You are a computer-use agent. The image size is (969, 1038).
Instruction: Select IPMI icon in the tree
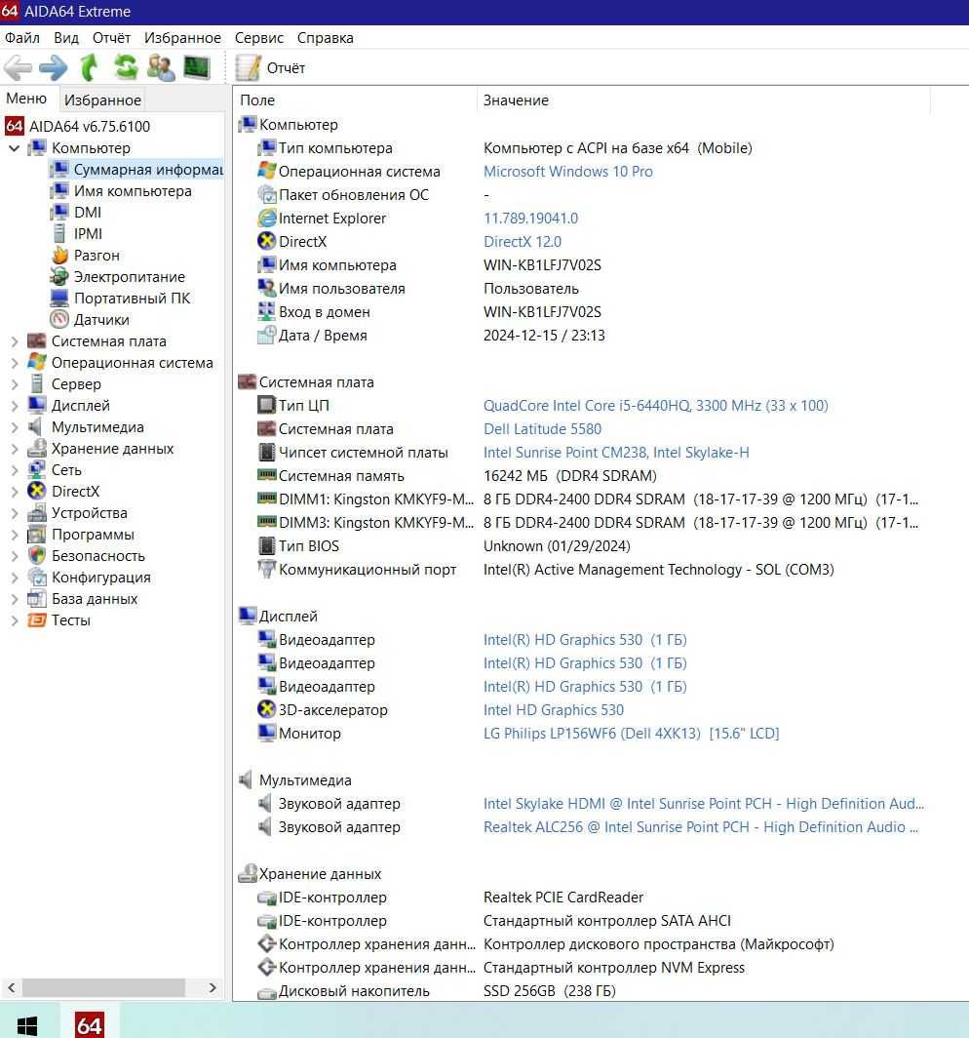pos(59,234)
